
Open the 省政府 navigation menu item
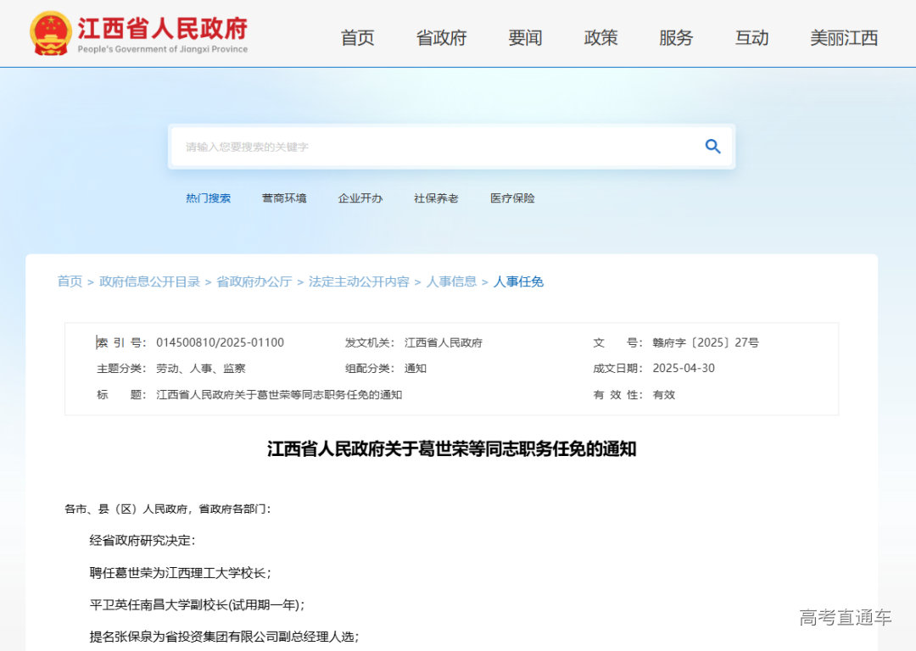tap(441, 38)
